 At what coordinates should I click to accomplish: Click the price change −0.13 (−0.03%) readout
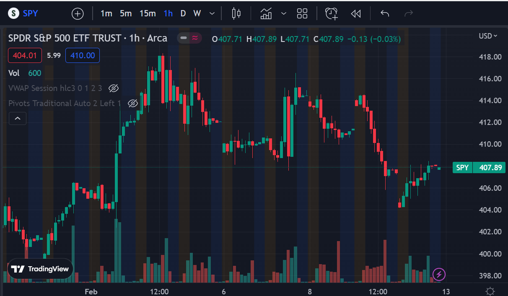coord(374,39)
